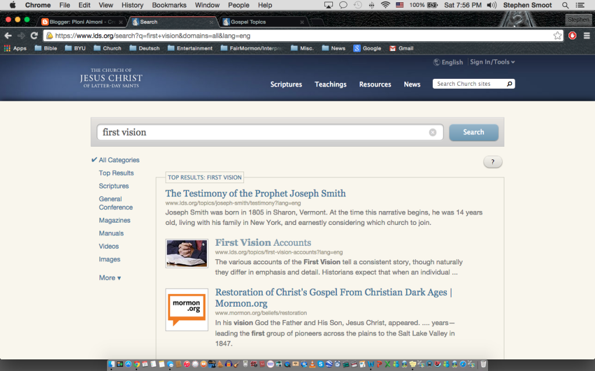The height and width of the screenshot is (371, 595).
Task: Go back with the browser back arrow
Action: pyautogui.click(x=8, y=35)
